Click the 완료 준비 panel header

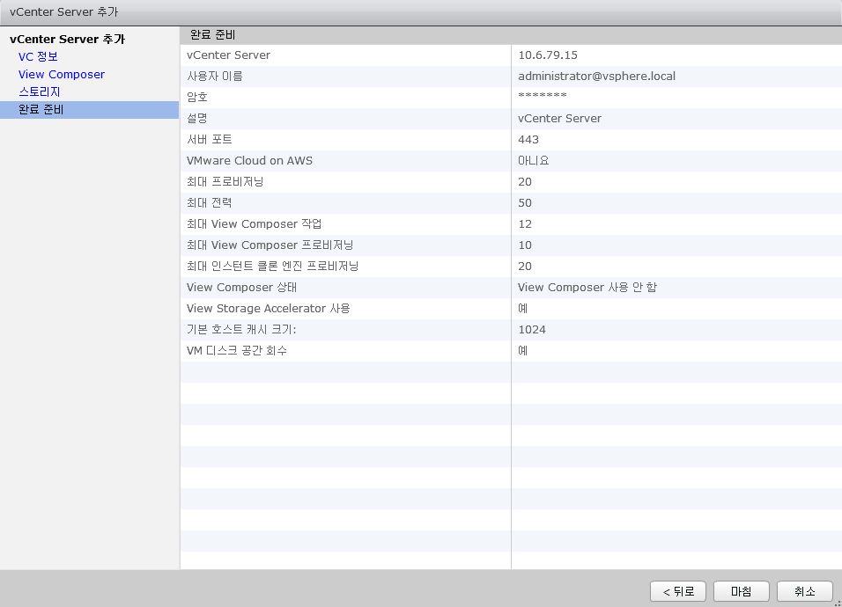click(212, 35)
